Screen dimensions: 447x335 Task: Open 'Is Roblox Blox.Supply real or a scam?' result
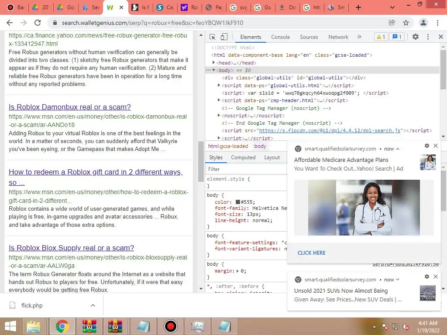[x=71, y=248]
